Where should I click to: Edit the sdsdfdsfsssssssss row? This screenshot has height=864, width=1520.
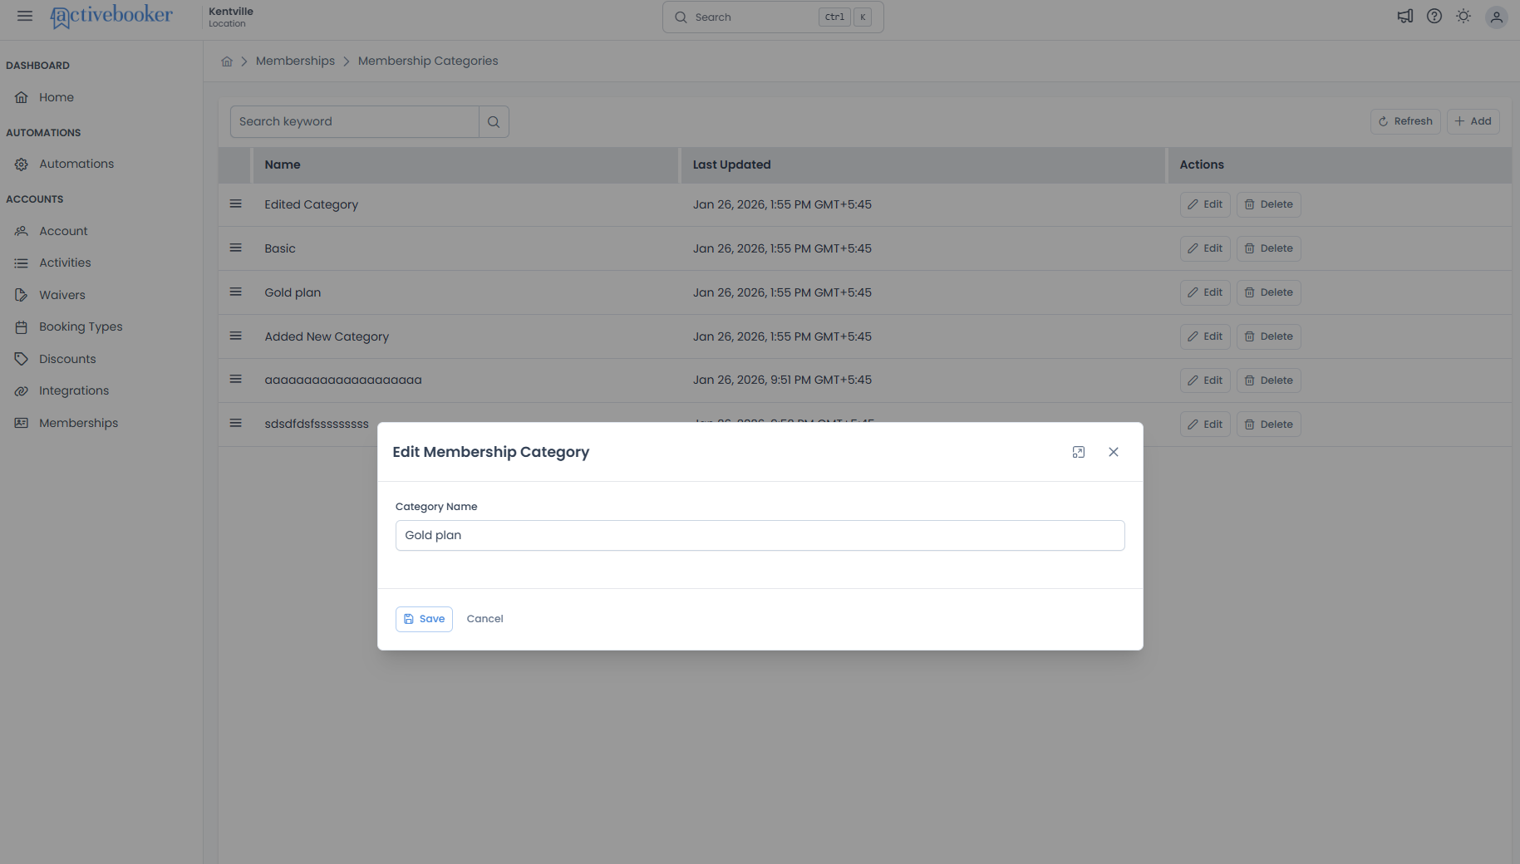click(1205, 425)
